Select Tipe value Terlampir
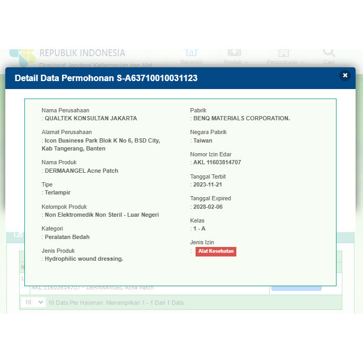This screenshot has height=363, width=363. pos(57,192)
